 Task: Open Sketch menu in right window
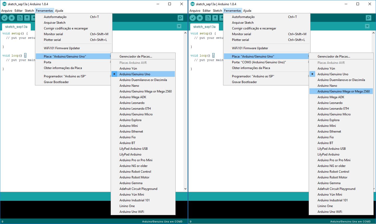[217, 11]
